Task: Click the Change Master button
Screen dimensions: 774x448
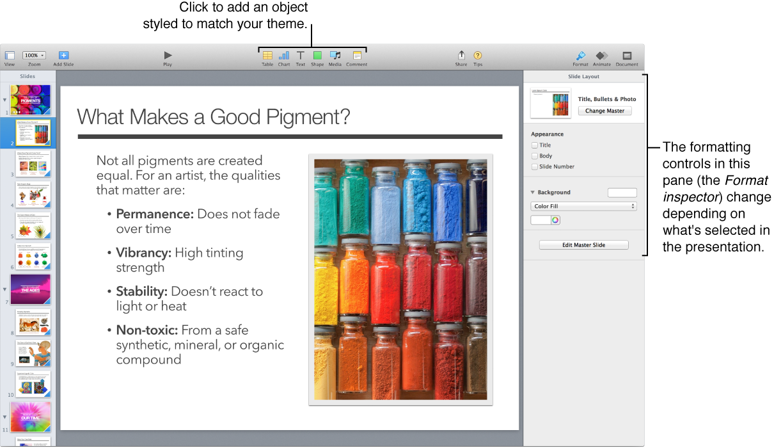Action: [604, 111]
